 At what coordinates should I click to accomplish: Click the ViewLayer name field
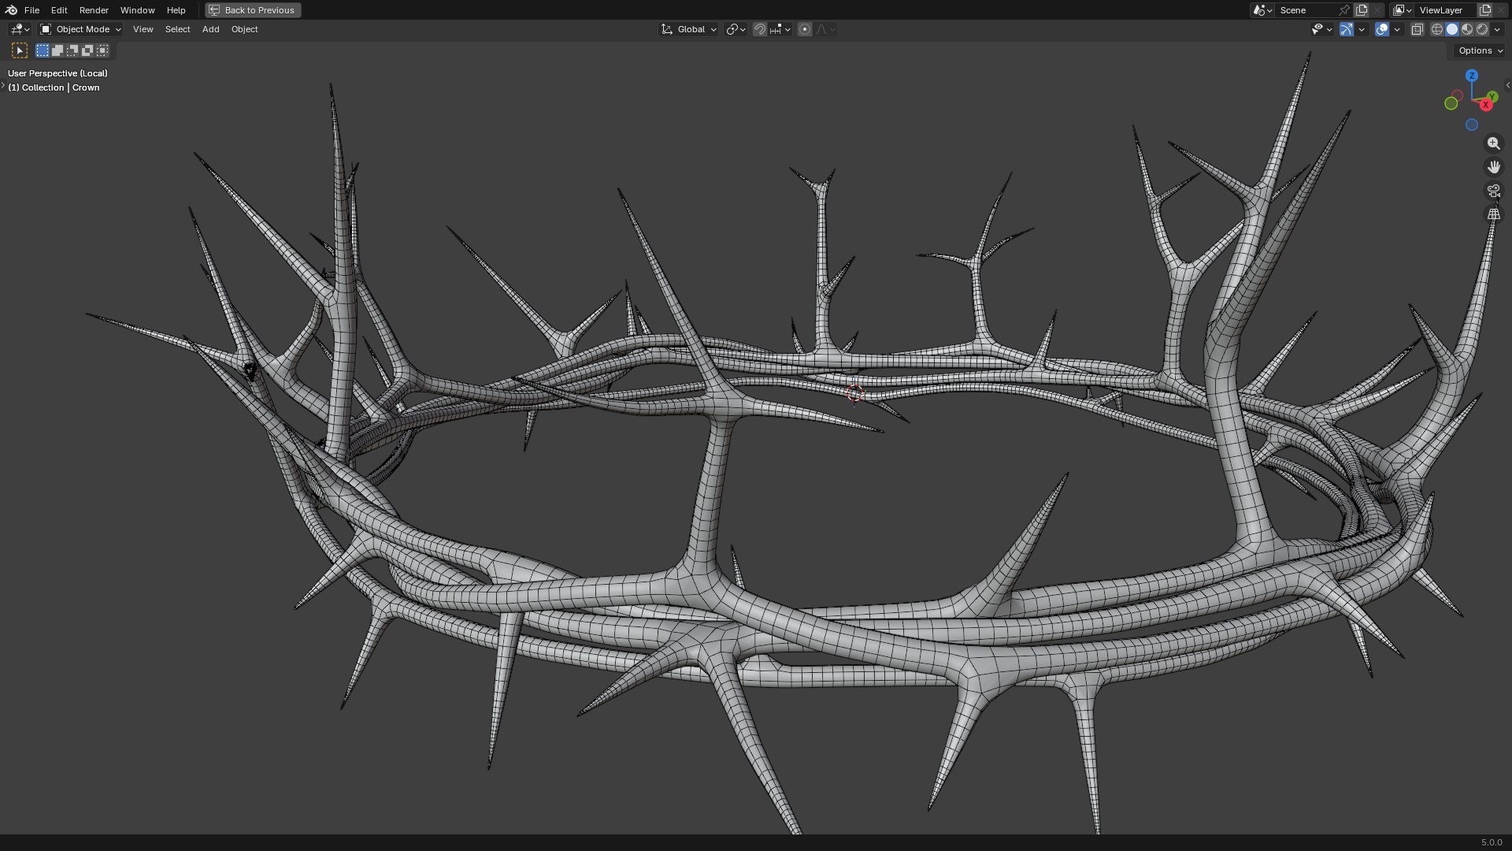tap(1446, 10)
